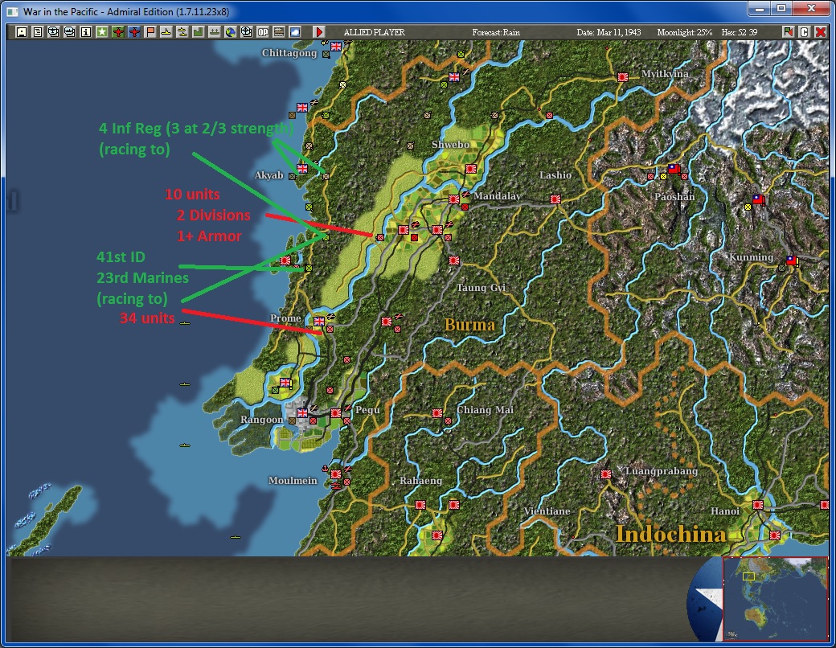
Task: Select Chinese base flag at Kunming
Action: point(792,260)
